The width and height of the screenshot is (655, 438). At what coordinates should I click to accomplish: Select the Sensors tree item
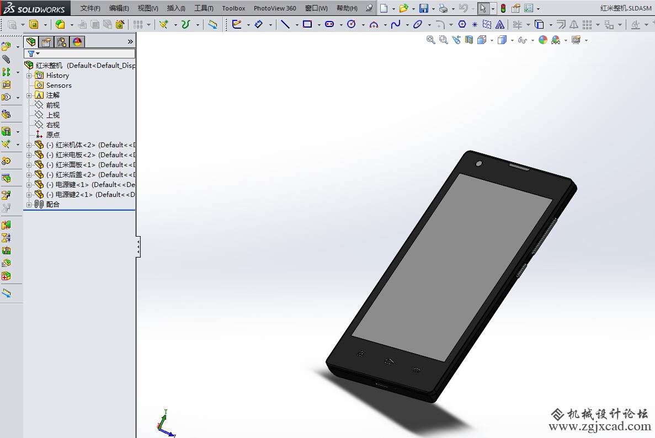(x=59, y=85)
